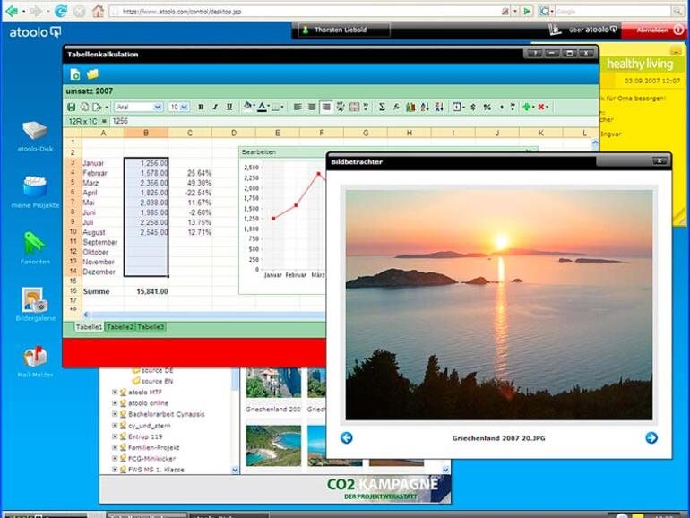Toggle underline formatting in spreadsheet toolbar
Screen dimensions: 690x518
pos(229,107)
